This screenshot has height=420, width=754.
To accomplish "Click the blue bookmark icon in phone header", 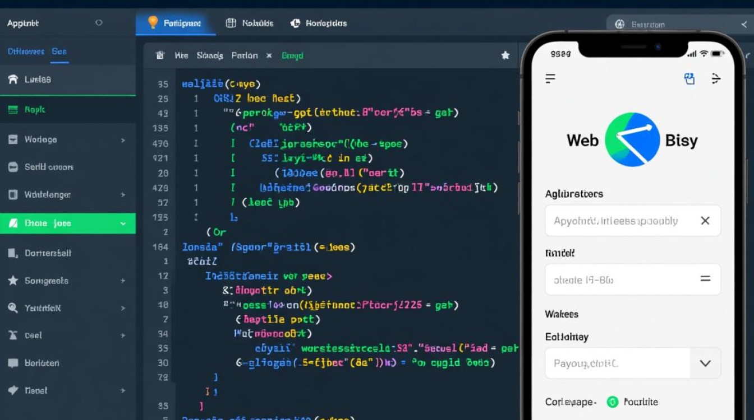I will (689, 78).
